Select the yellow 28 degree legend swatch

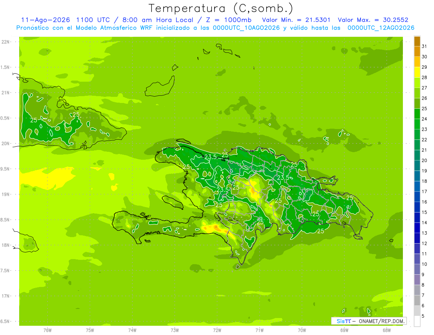(417, 72)
